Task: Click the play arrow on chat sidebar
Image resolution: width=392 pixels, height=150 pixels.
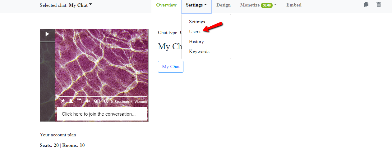Action: tap(48, 34)
